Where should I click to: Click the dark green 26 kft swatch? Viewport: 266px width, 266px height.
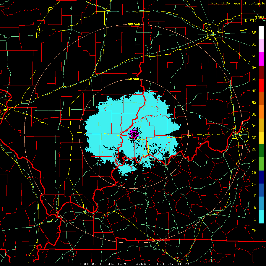click(261, 150)
